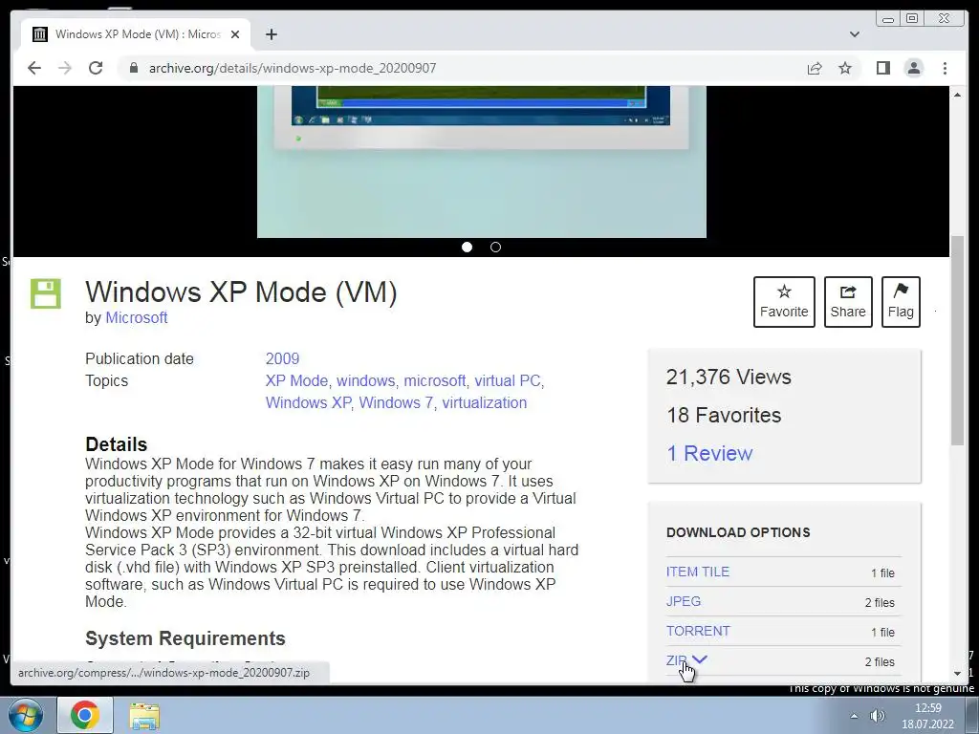
Task: Open Chrome three-dot menu
Action: (945, 68)
